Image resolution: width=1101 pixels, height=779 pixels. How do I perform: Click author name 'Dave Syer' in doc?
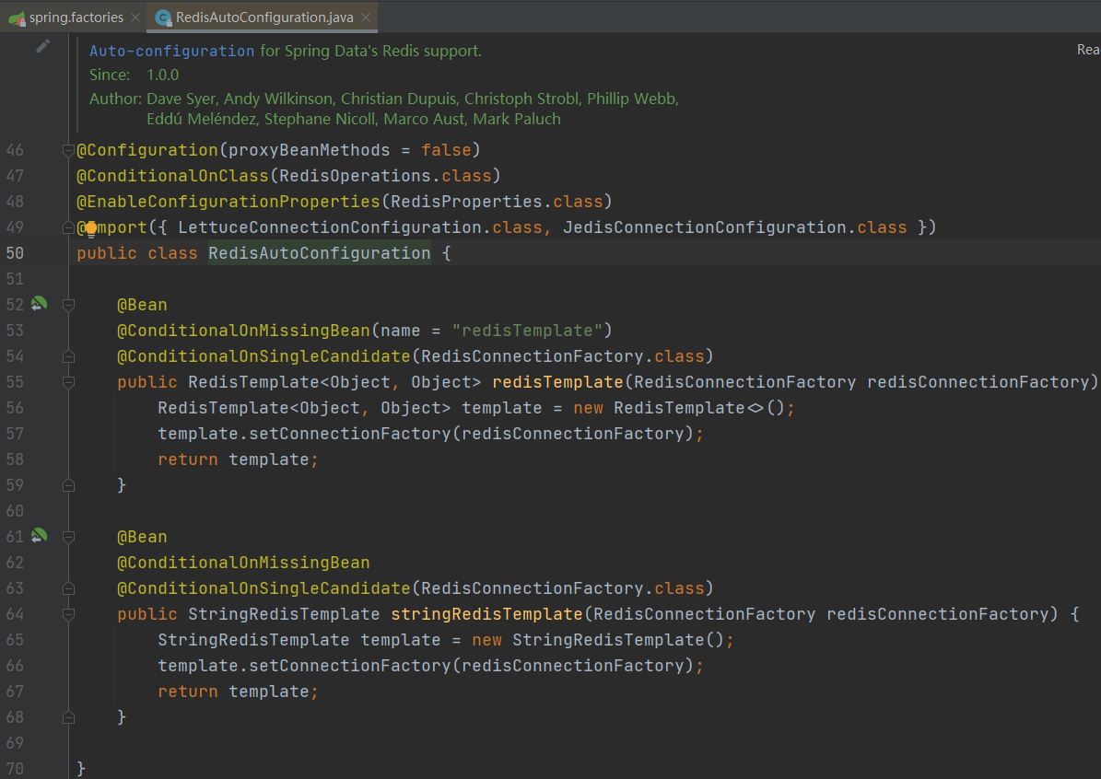181,99
